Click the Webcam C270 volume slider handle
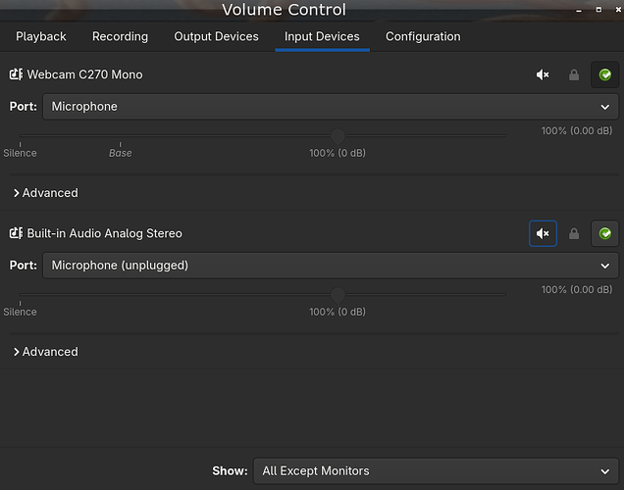This screenshot has height=490, width=624. 338,135
